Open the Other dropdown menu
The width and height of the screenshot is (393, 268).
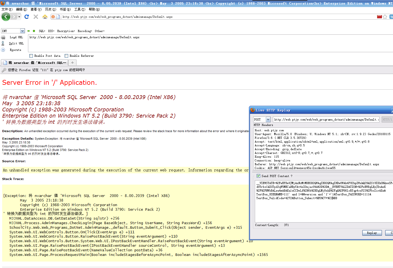pyautogui.click(x=99, y=31)
